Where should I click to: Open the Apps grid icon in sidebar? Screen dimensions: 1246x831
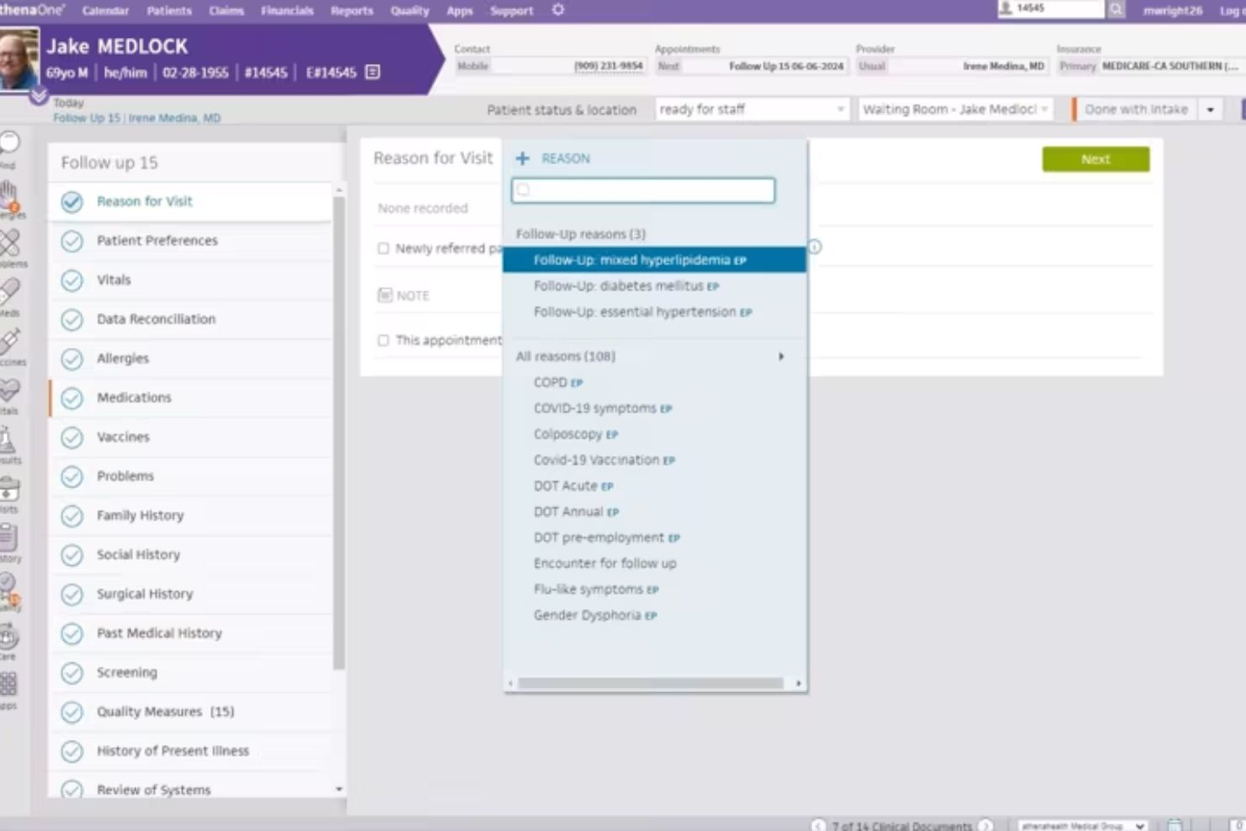(x=8, y=685)
